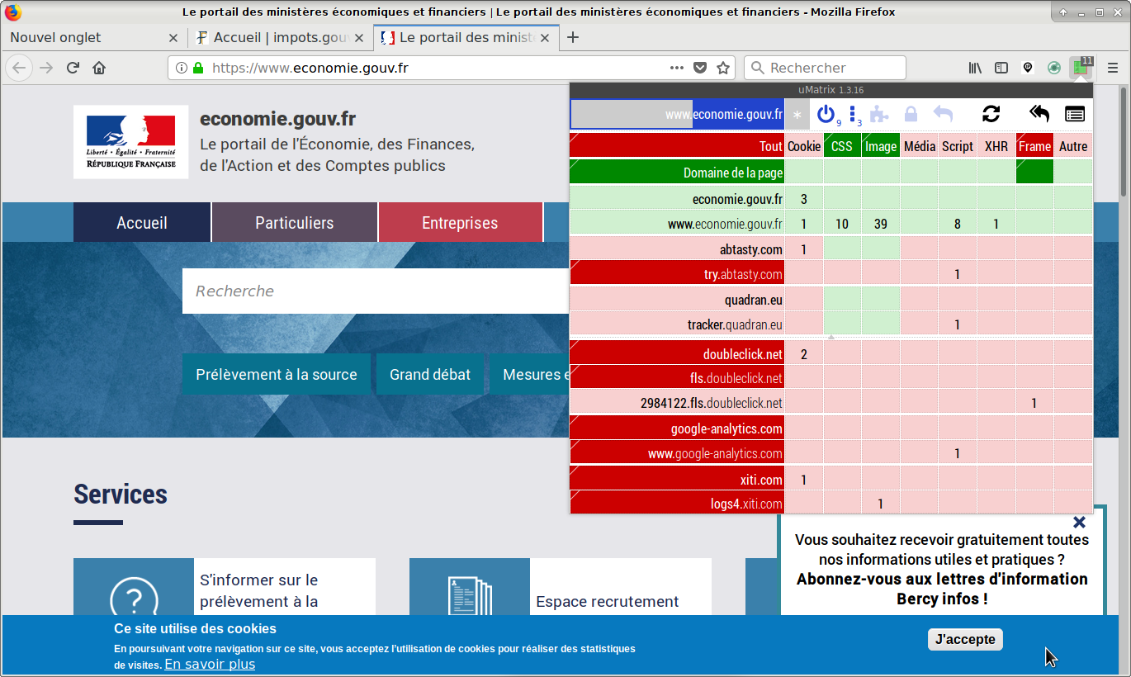Click the uMatrix reload page icon
Viewport: 1131px width, 677px height.
tap(991, 114)
